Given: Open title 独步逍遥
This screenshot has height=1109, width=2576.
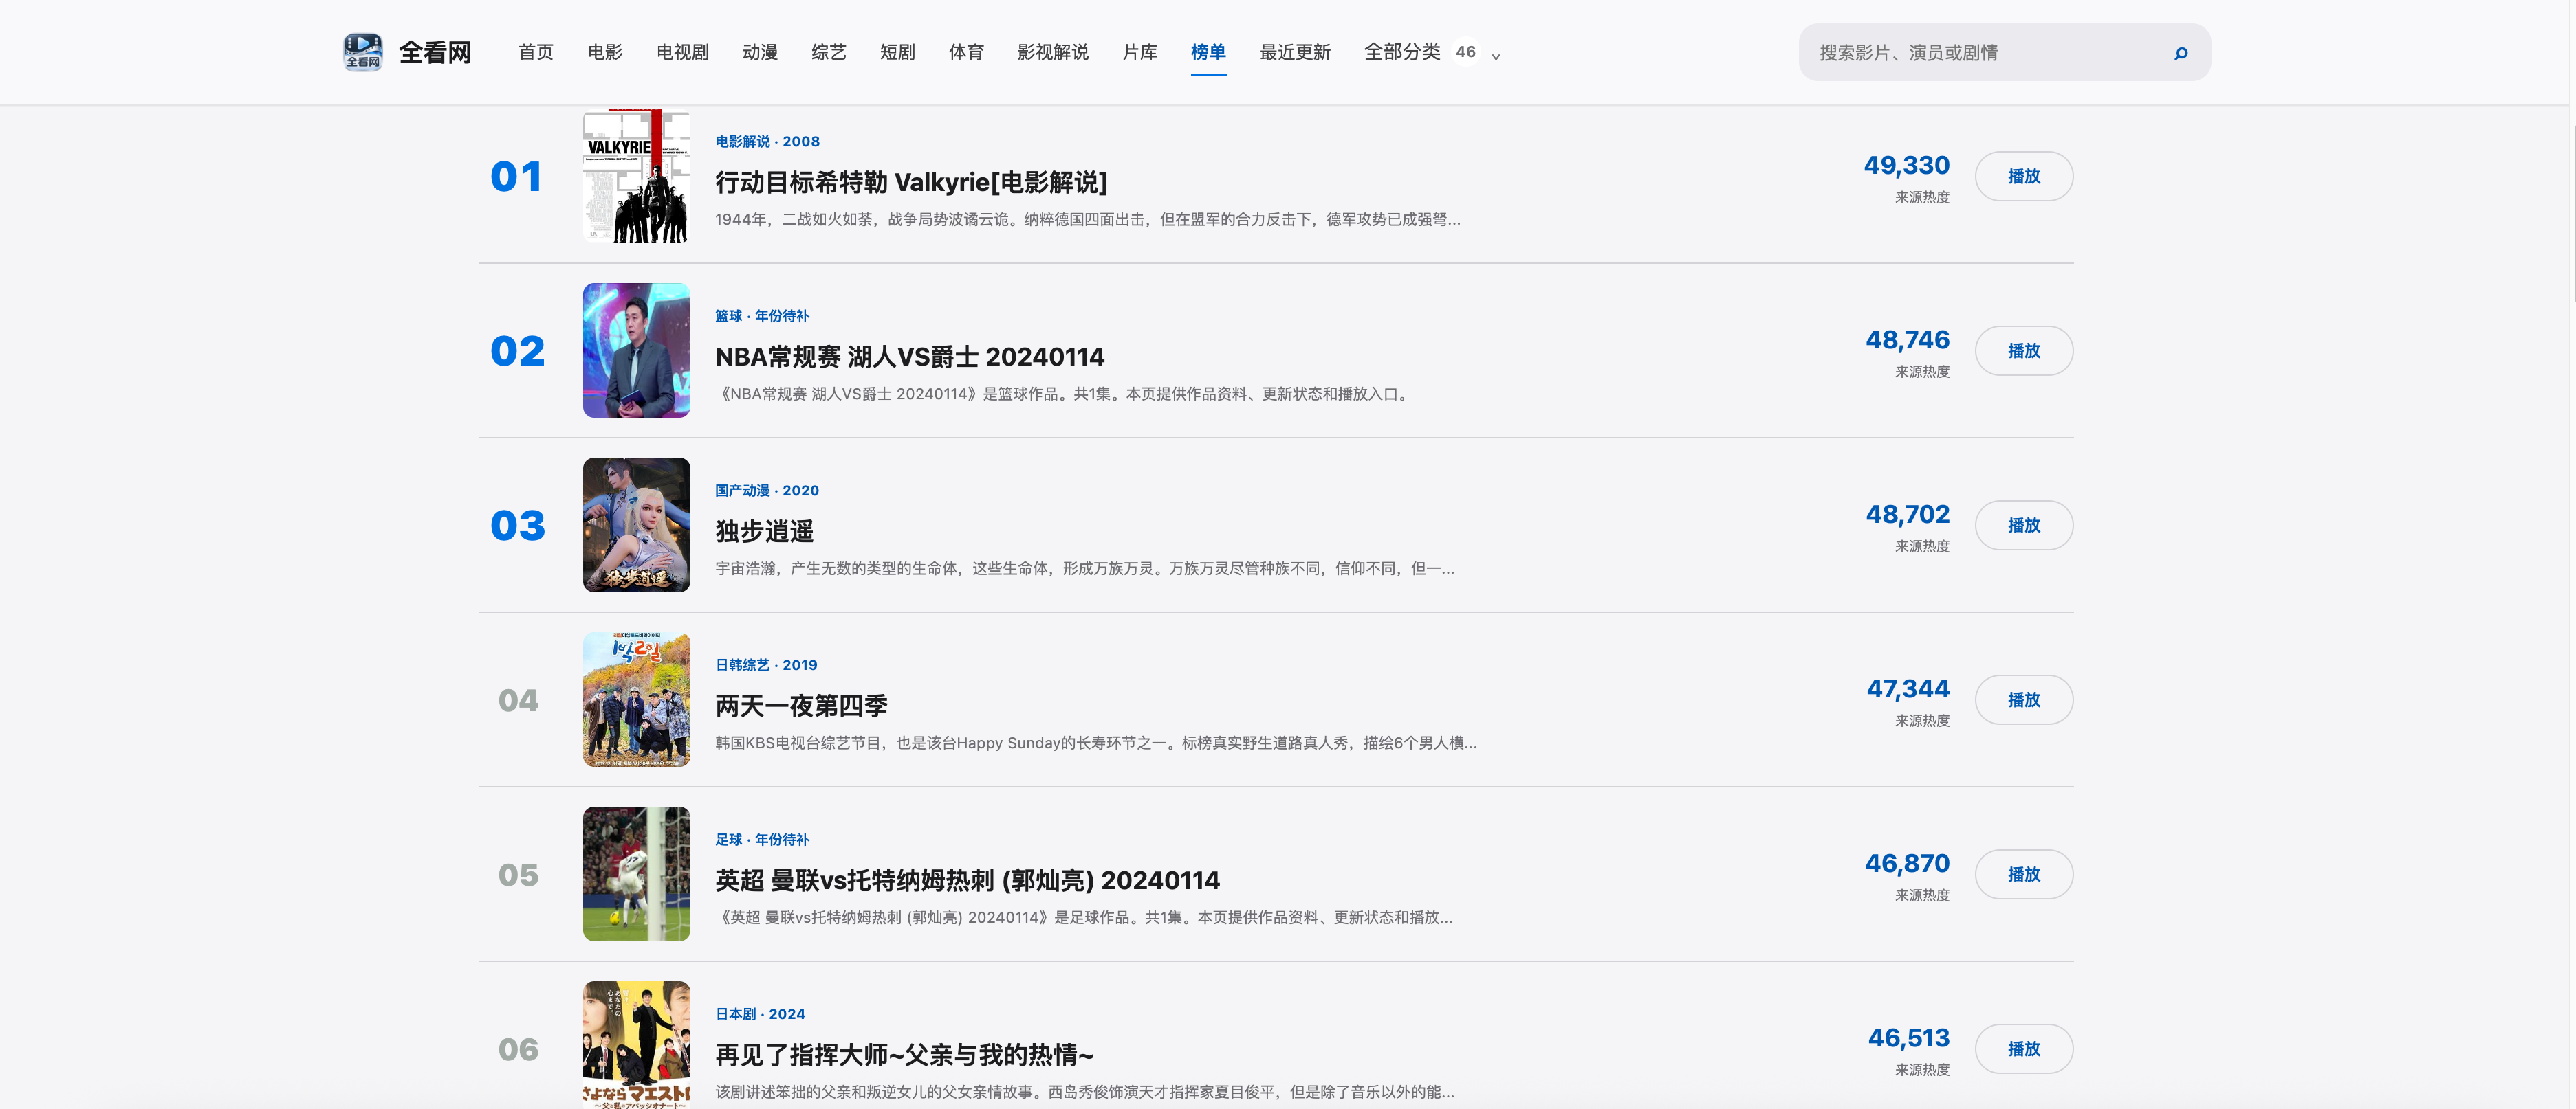Looking at the screenshot, I should (x=764, y=532).
